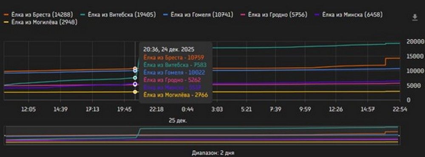Click the teal Витебск data point marker
425x157 pixels.
[135, 78]
